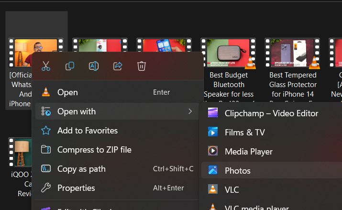Click the Delete trash can icon
Screen dimensions: 342x210
tap(142, 66)
